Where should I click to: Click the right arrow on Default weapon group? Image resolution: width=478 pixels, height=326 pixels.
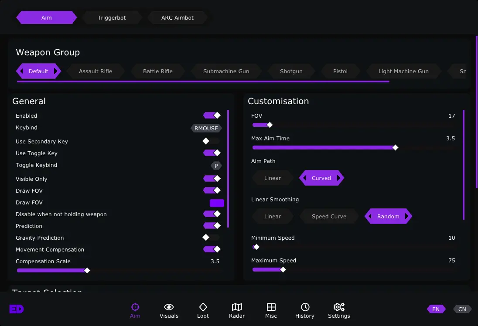click(56, 71)
